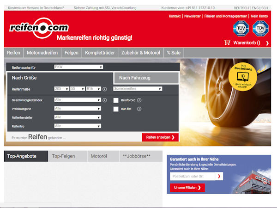Show info icon next to Reinforced

click(139, 100)
